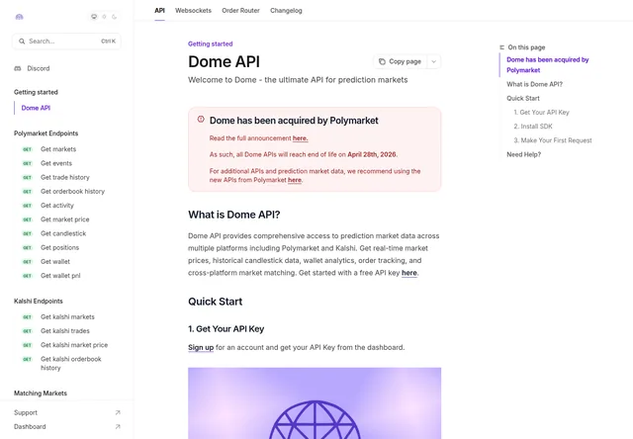Open Get trade history endpoint
This screenshot has height=439, width=633.
(x=65, y=177)
